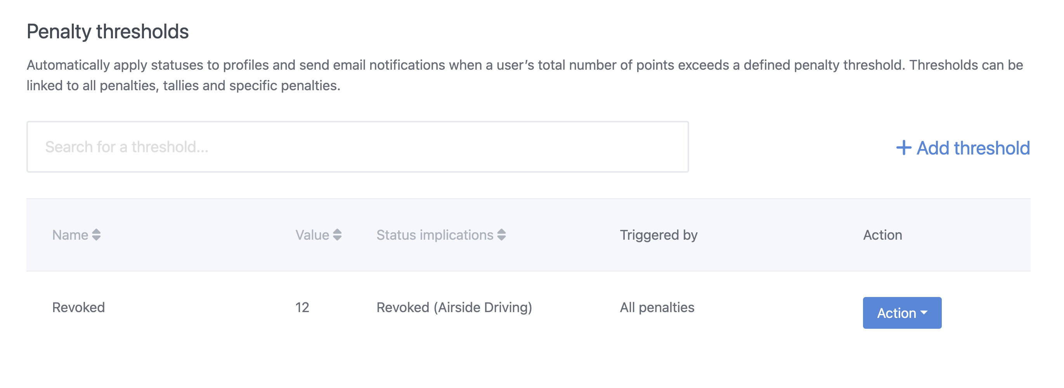1064x388 pixels.
Task: Select the Revoked threshold name cell
Action: [x=78, y=307]
